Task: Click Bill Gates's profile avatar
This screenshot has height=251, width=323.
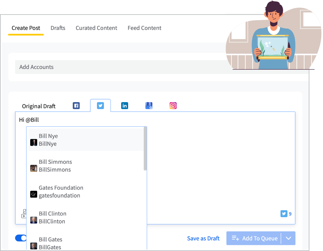Action: [34, 246]
